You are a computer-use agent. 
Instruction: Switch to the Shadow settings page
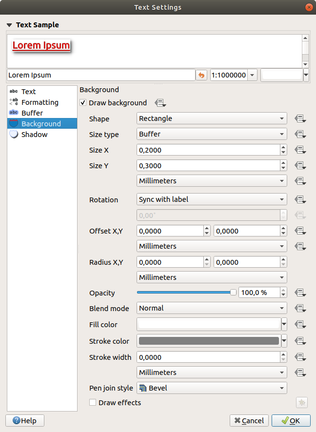34,135
